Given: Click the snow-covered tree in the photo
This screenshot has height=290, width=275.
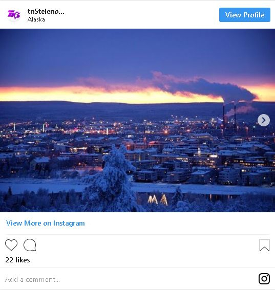Looking at the screenshot, I should [112, 179].
